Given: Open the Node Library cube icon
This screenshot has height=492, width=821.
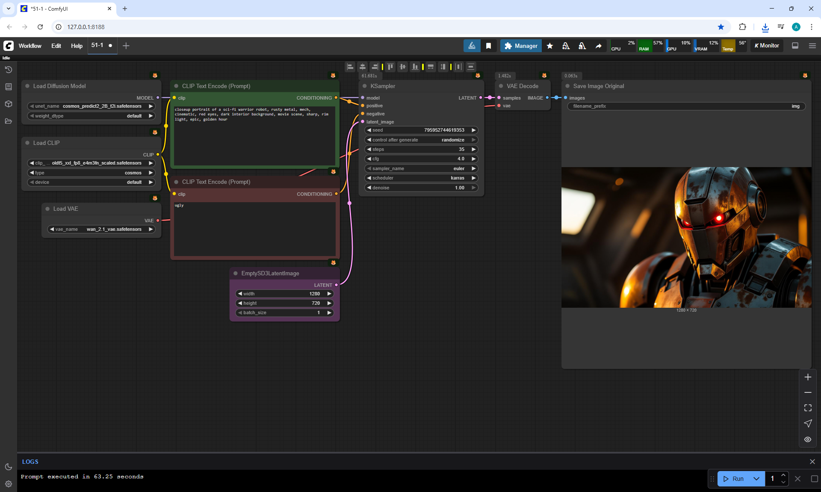Looking at the screenshot, I should 8,104.
